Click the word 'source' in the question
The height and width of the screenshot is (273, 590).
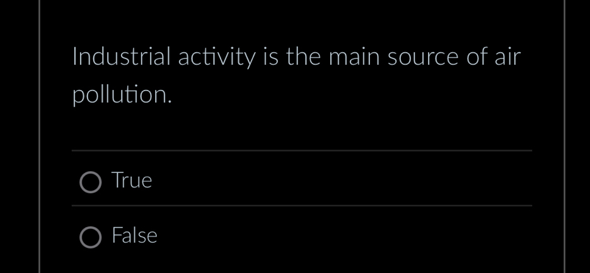[423, 58]
